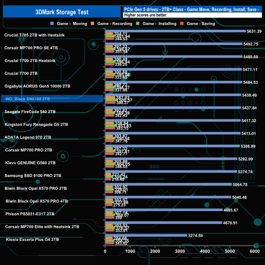Click the green Game - Installing legend swatch

[138, 23]
